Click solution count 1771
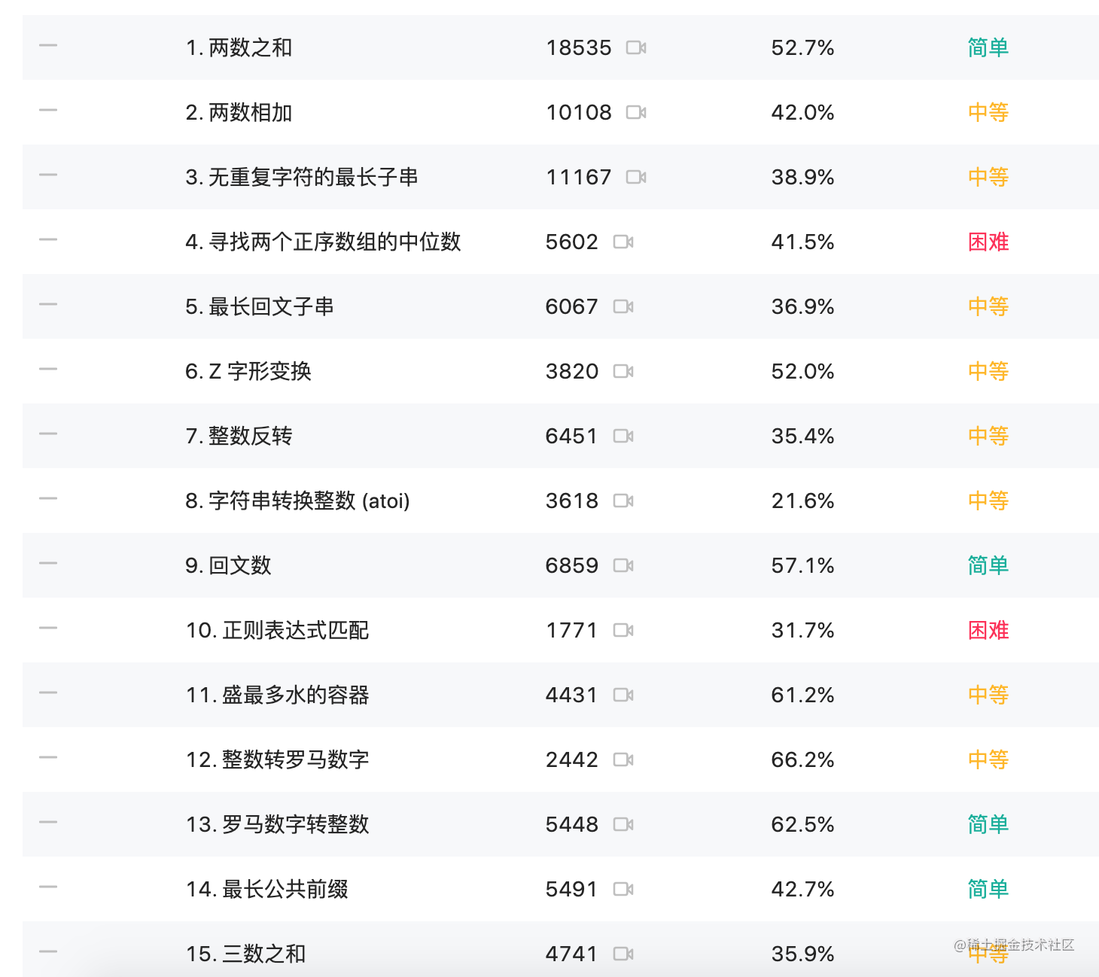1099x977 pixels. (572, 630)
